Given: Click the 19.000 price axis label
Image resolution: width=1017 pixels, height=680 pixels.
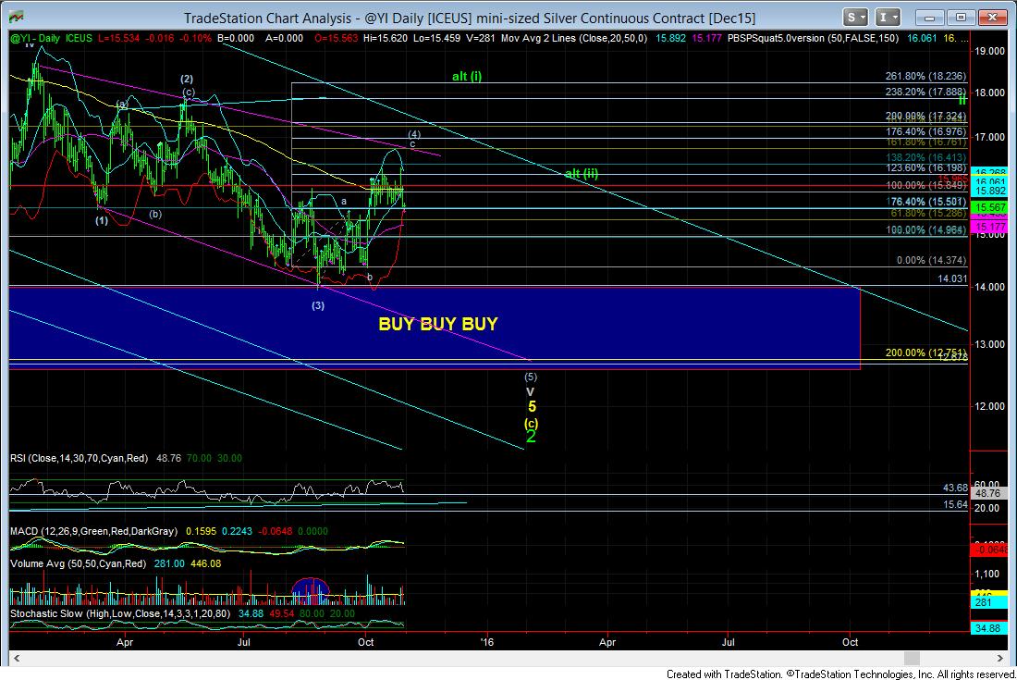Looking at the screenshot, I should (x=989, y=51).
